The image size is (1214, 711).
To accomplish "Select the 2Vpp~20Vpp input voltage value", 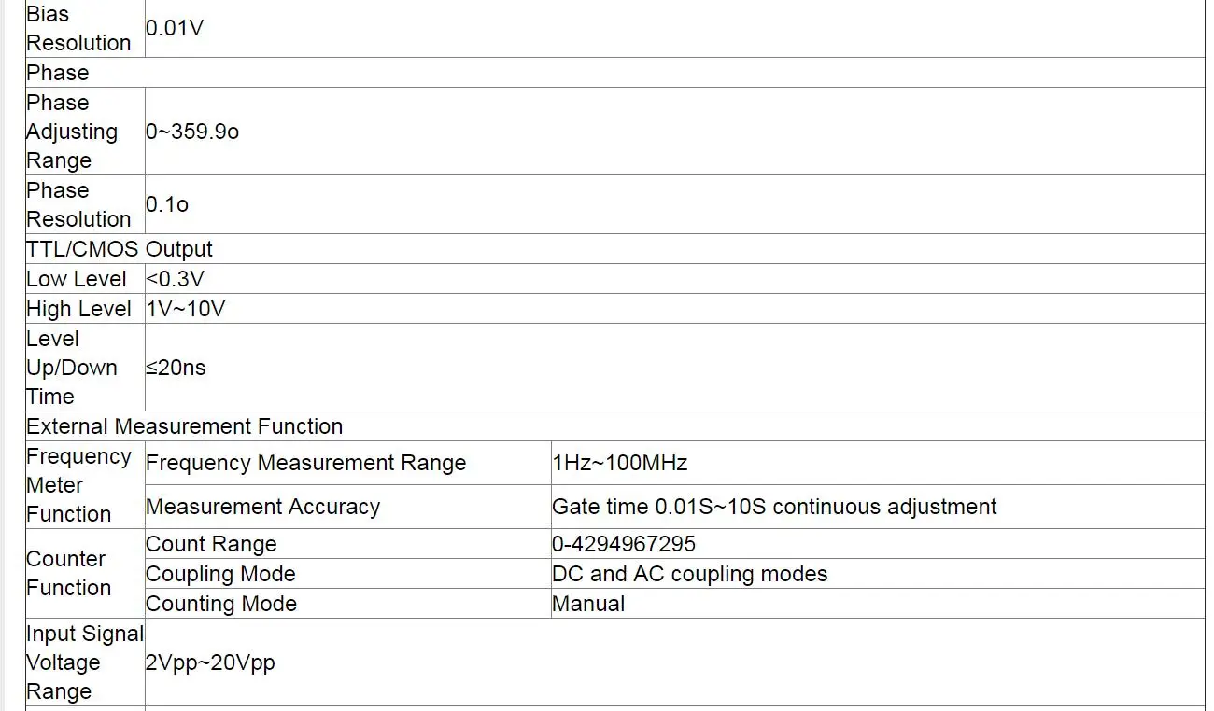I will coord(210,662).
